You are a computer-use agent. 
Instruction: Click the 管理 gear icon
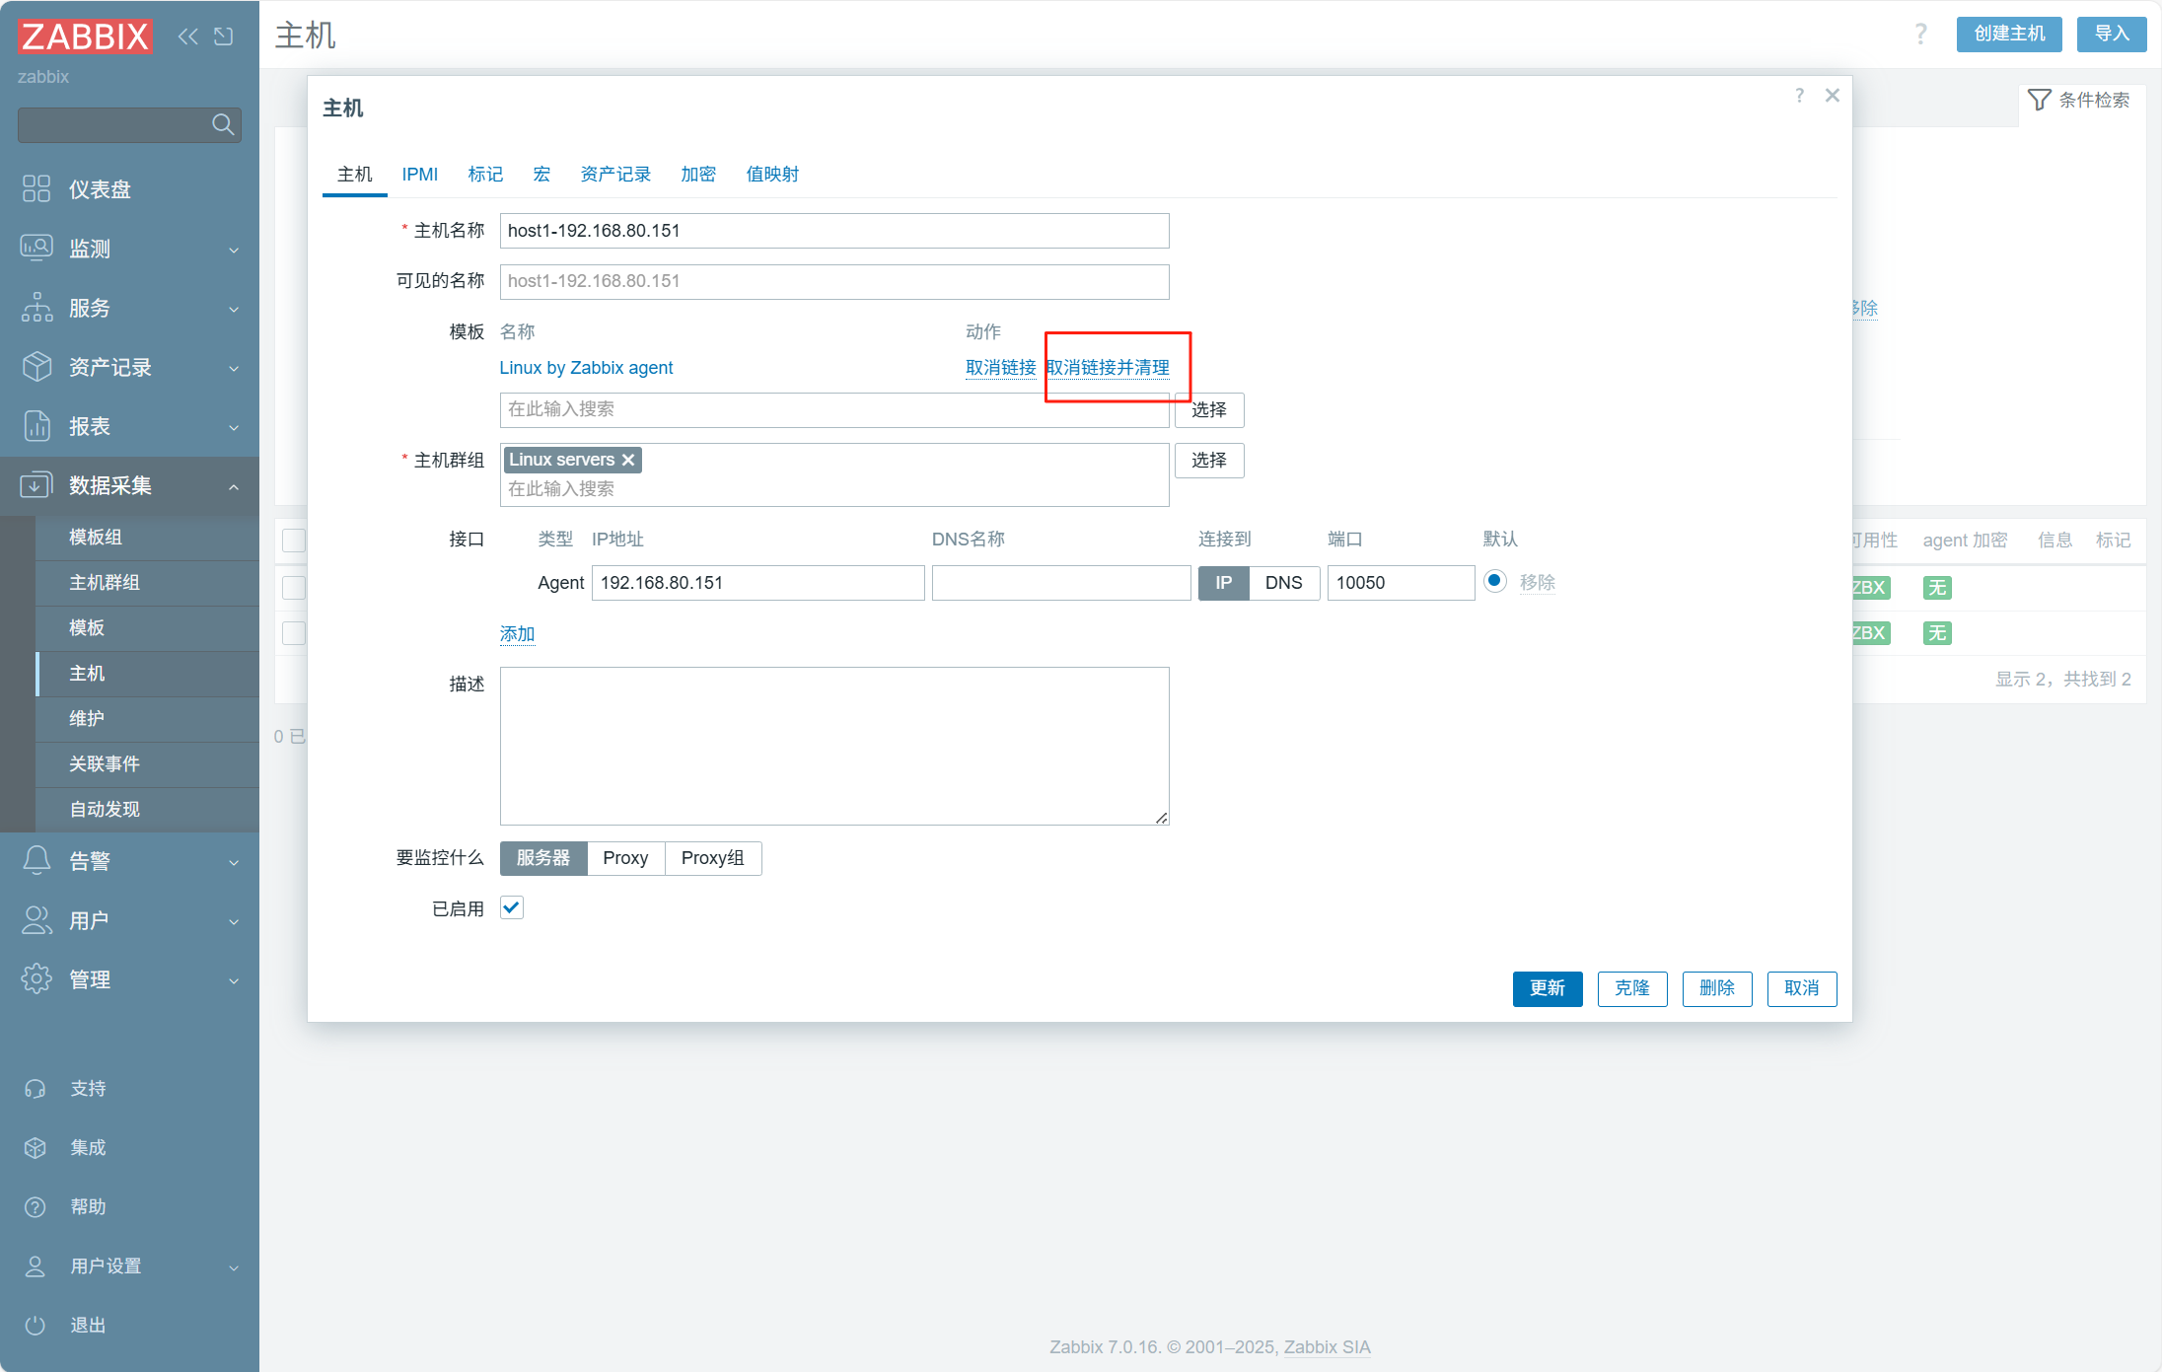pyautogui.click(x=36, y=978)
